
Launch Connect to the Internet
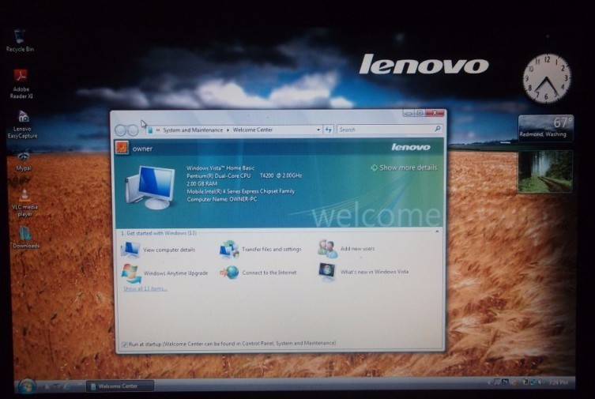[269, 273]
